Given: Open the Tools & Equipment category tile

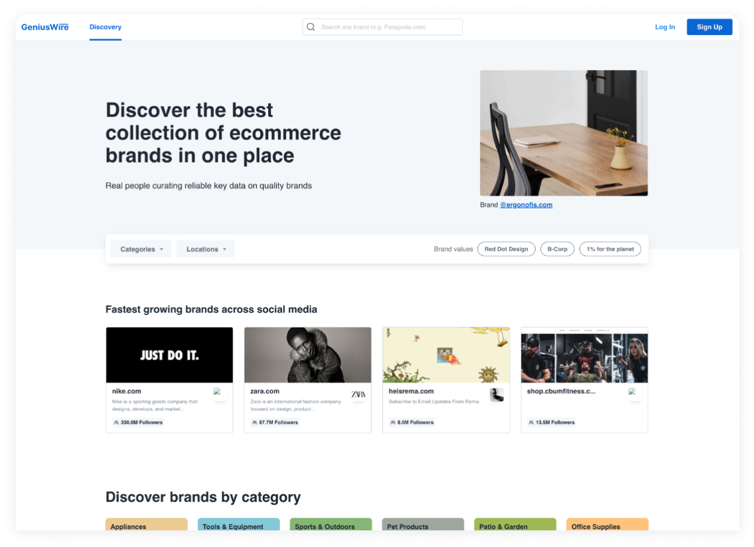Looking at the screenshot, I should pyautogui.click(x=238, y=524).
